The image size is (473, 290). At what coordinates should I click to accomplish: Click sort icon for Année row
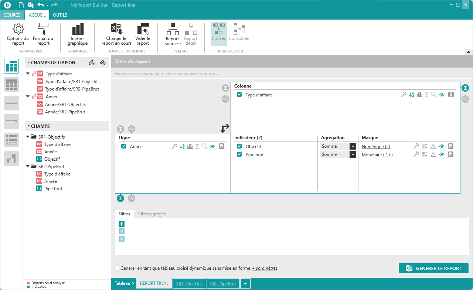pos(182,146)
